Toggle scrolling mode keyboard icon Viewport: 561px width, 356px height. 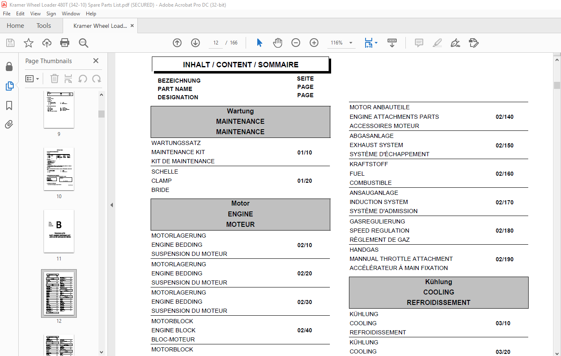392,43
